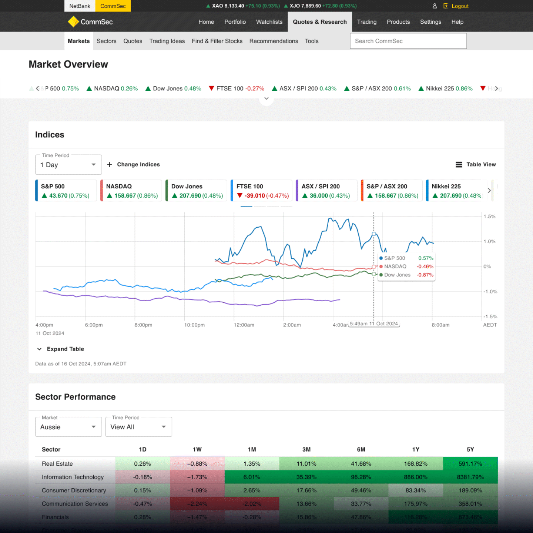533x533 pixels.
Task: Switch to Table View using list icon
Action: [x=459, y=164]
